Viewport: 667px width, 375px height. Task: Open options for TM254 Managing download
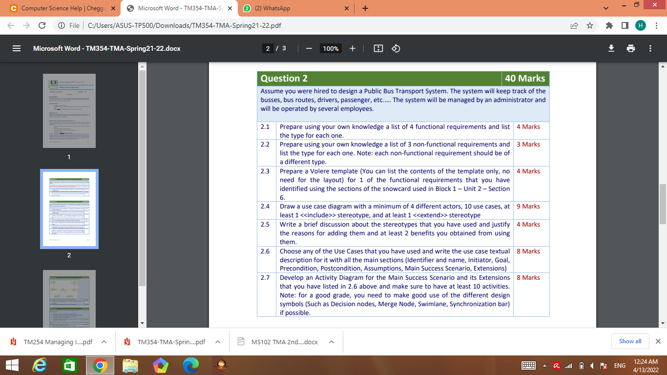coord(104,342)
